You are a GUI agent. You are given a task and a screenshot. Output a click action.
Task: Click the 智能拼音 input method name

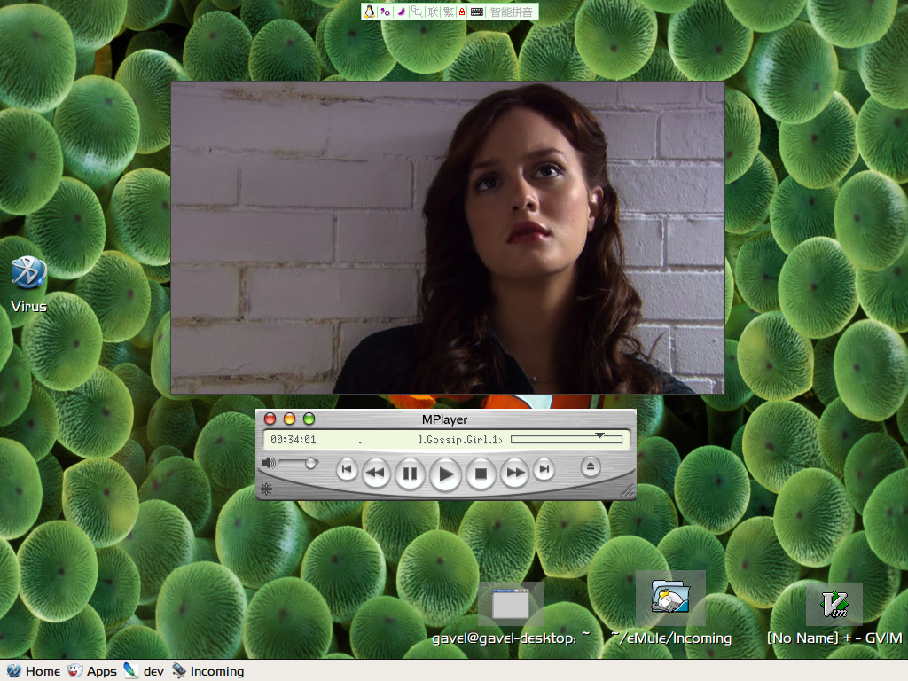(512, 12)
